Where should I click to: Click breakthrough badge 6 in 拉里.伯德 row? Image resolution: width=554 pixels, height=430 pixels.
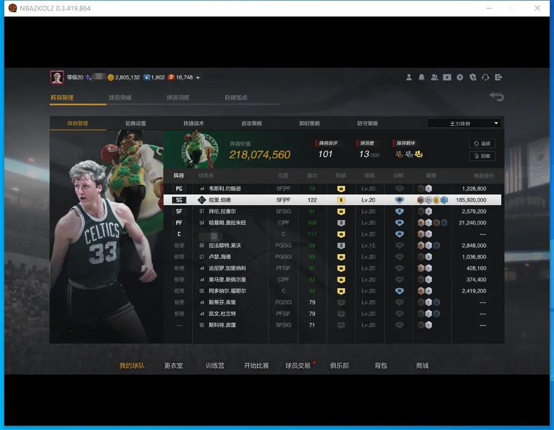click(341, 200)
